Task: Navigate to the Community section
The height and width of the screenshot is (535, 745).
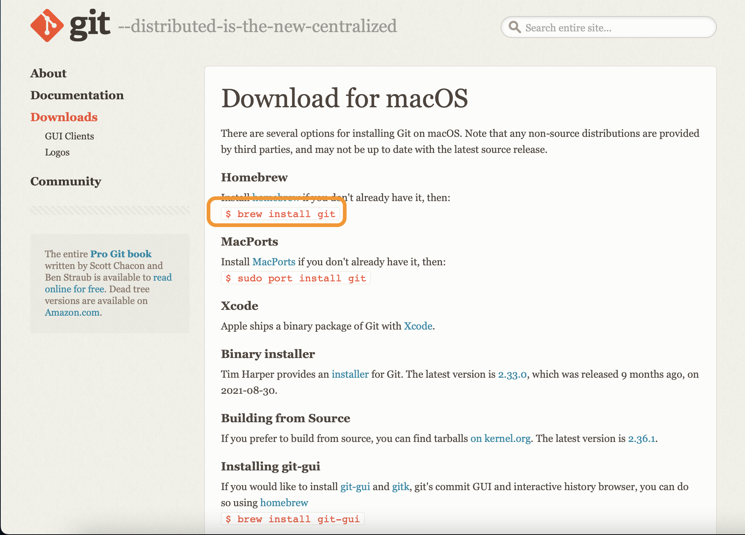Action: (66, 181)
